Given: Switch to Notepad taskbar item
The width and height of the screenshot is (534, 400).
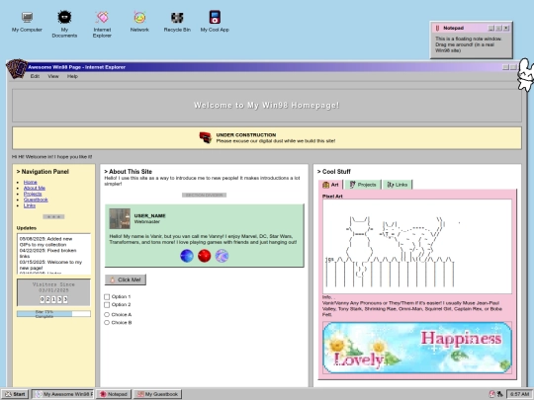Looking at the screenshot, I should pyautogui.click(x=113, y=394).
